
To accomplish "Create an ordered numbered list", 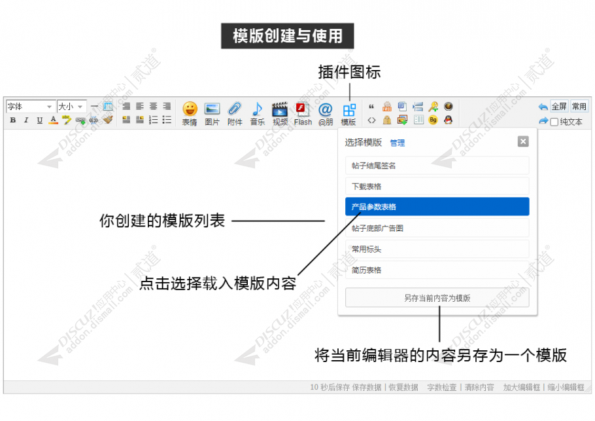I will pos(153,120).
